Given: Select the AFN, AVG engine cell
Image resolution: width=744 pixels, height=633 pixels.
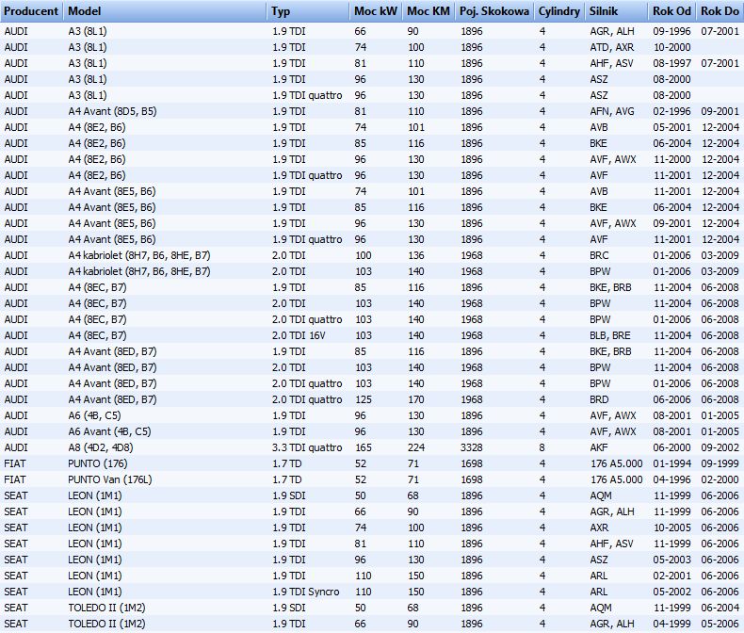Looking at the screenshot, I should (x=612, y=111).
